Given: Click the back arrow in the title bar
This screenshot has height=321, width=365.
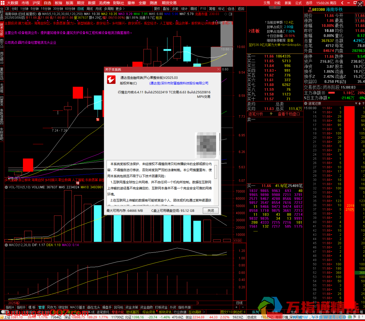Looking at the screenshot, I should pyautogui.click(x=342, y=3).
